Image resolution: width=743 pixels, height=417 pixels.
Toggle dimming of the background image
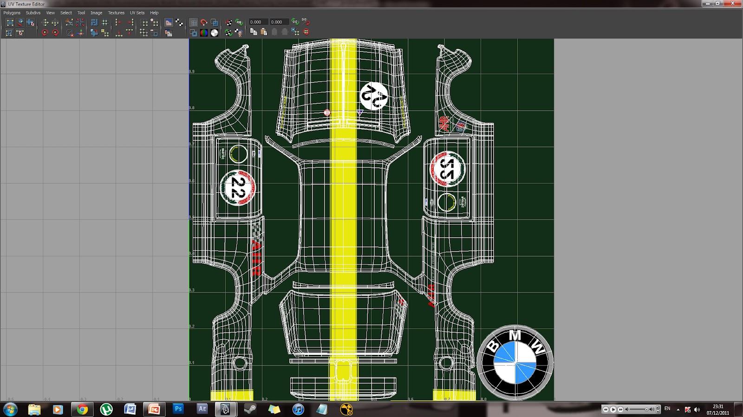169,33
